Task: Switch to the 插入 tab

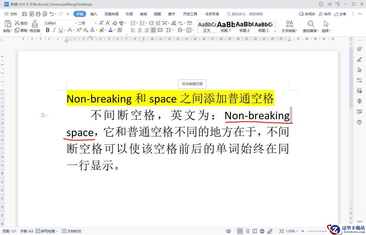Action: coord(94,14)
